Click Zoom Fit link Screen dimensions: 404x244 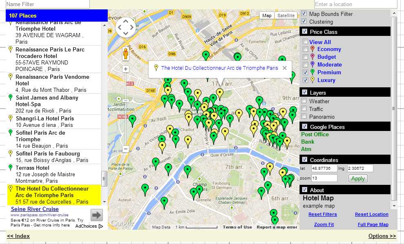(x=324, y=225)
